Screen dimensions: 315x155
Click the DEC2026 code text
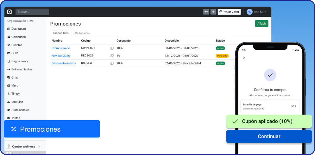coord(87,56)
